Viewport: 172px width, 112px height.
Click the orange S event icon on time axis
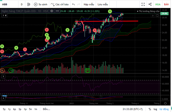2,70
